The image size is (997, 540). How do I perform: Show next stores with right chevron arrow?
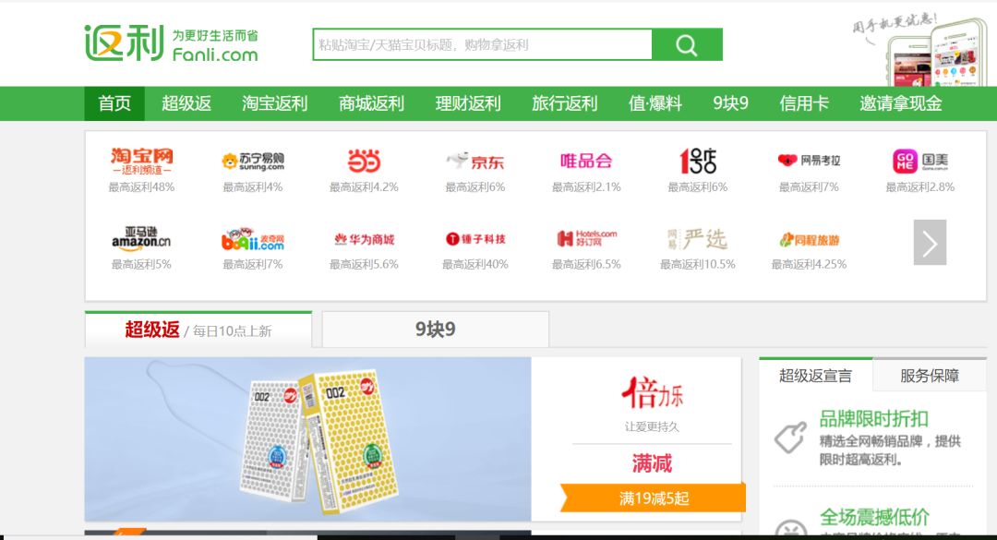point(930,243)
